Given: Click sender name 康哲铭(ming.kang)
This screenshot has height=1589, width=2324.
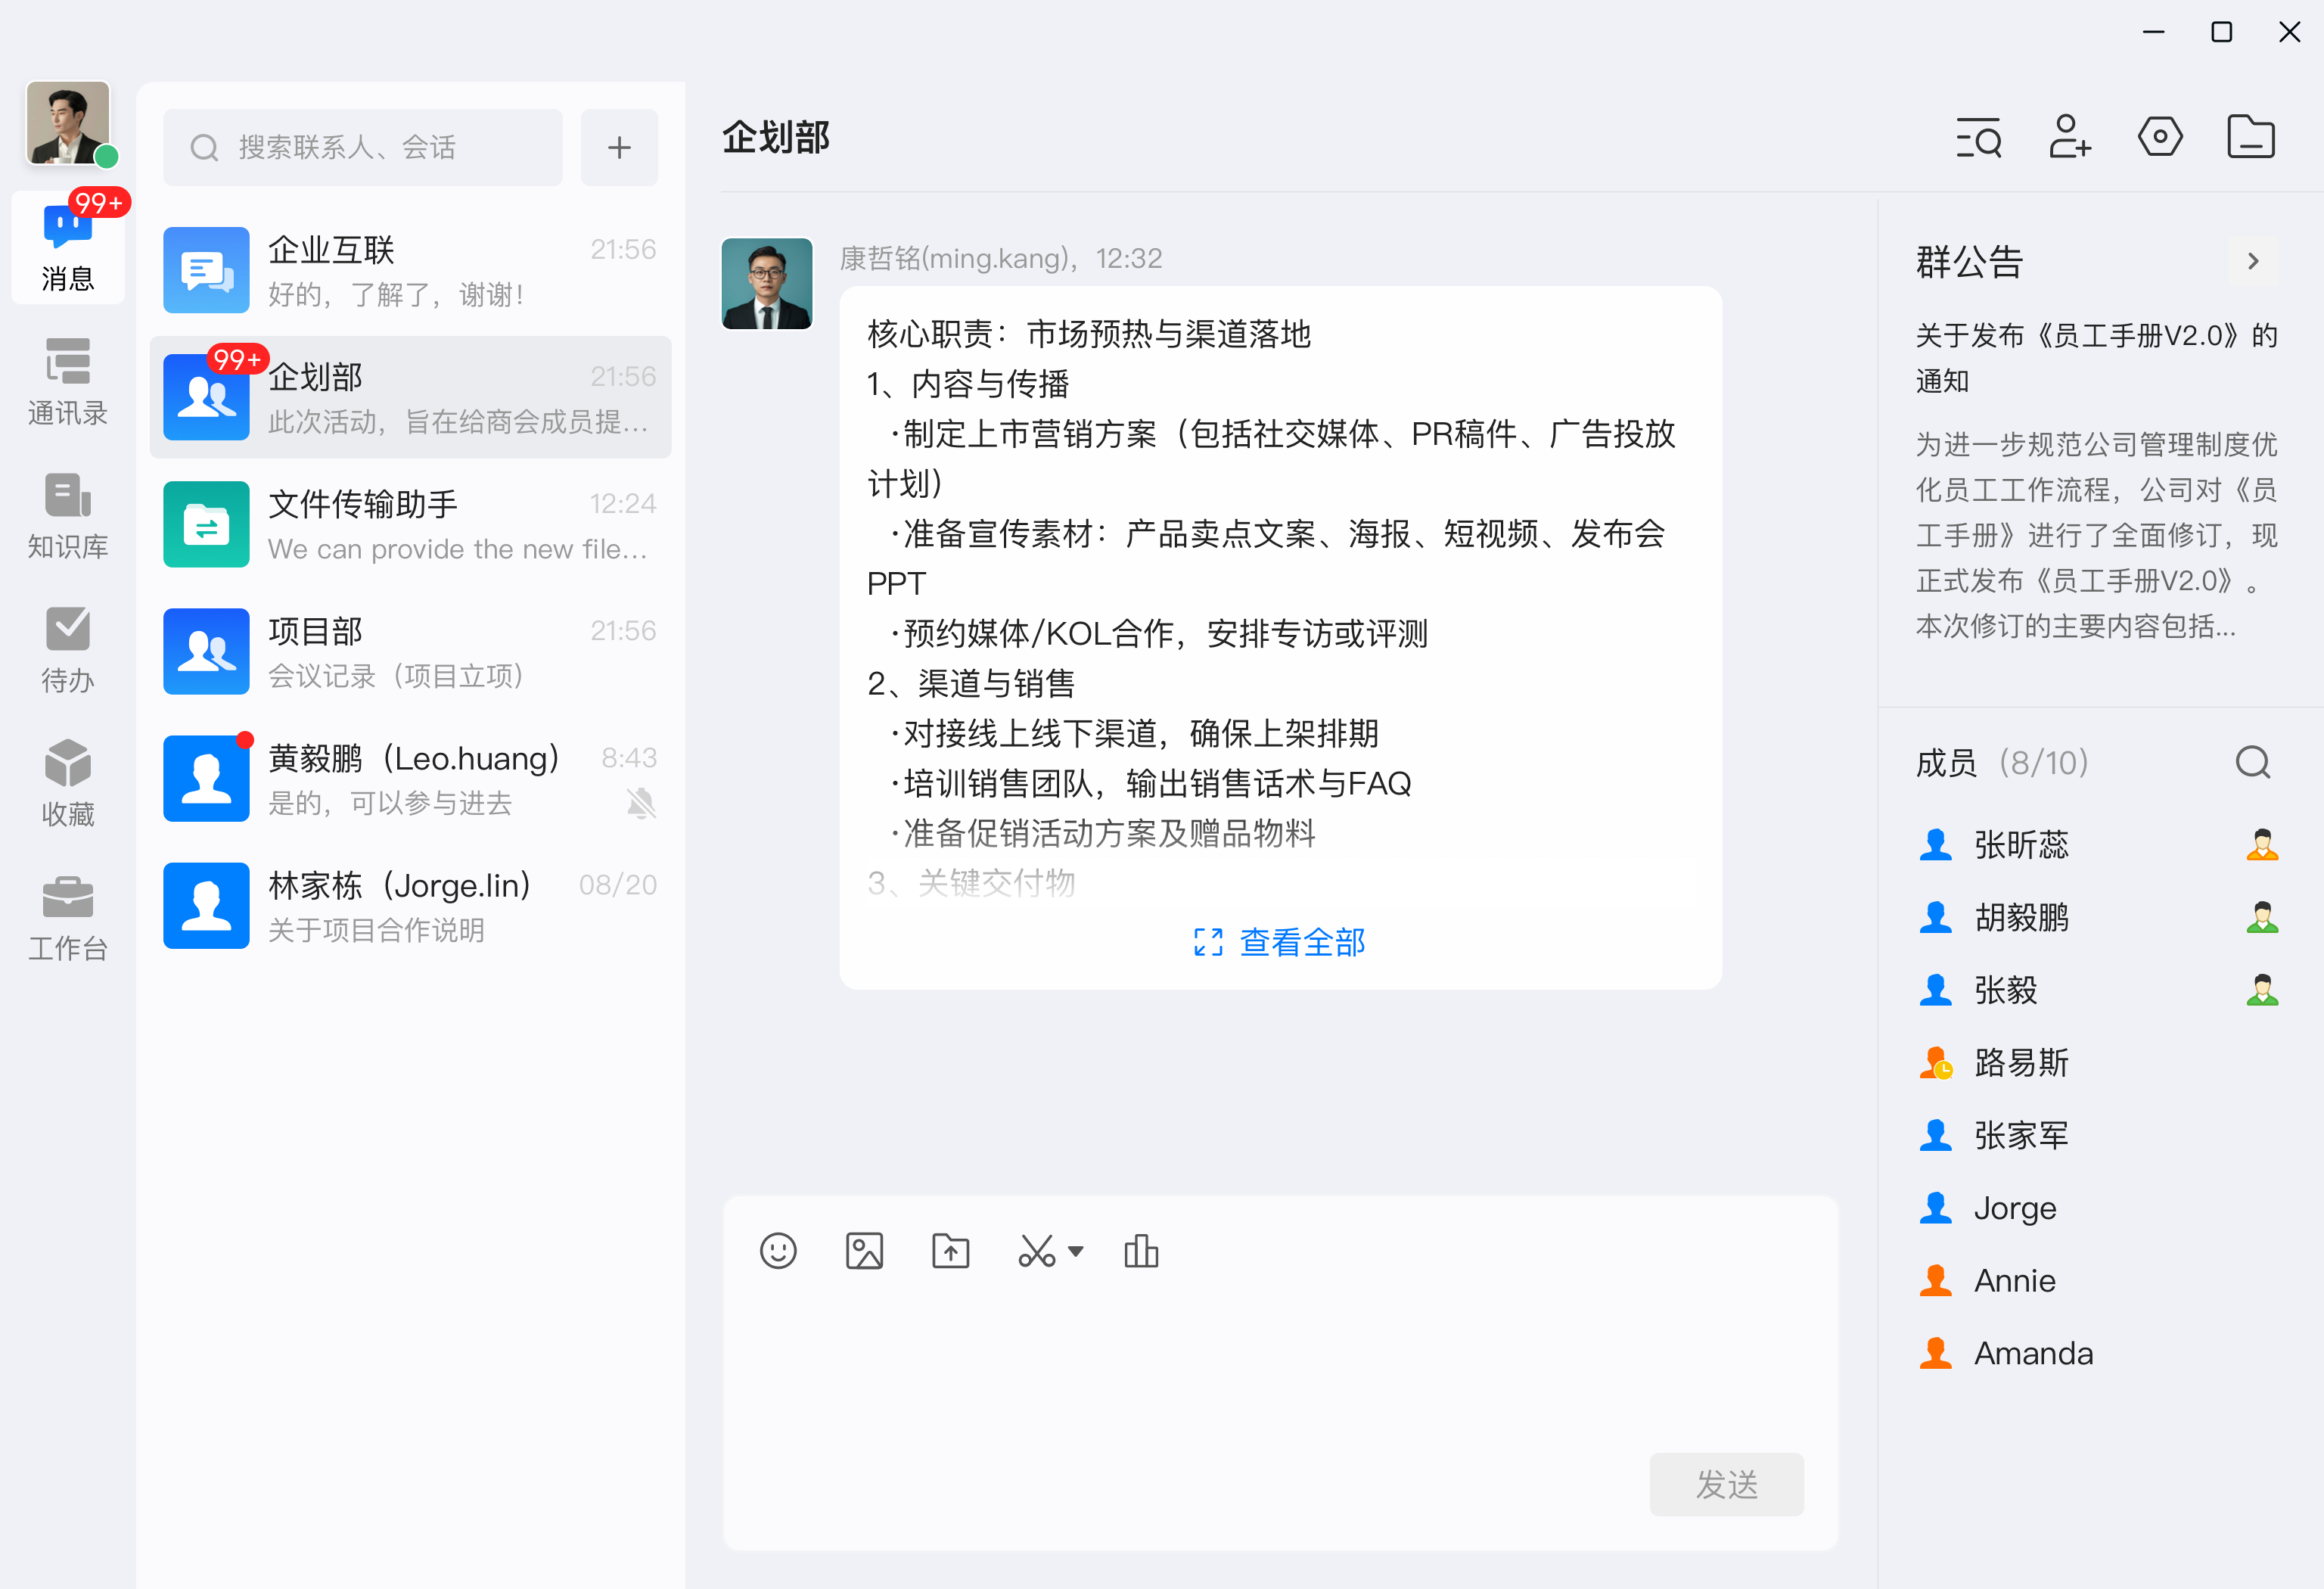Looking at the screenshot, I should tap(956, 259).
